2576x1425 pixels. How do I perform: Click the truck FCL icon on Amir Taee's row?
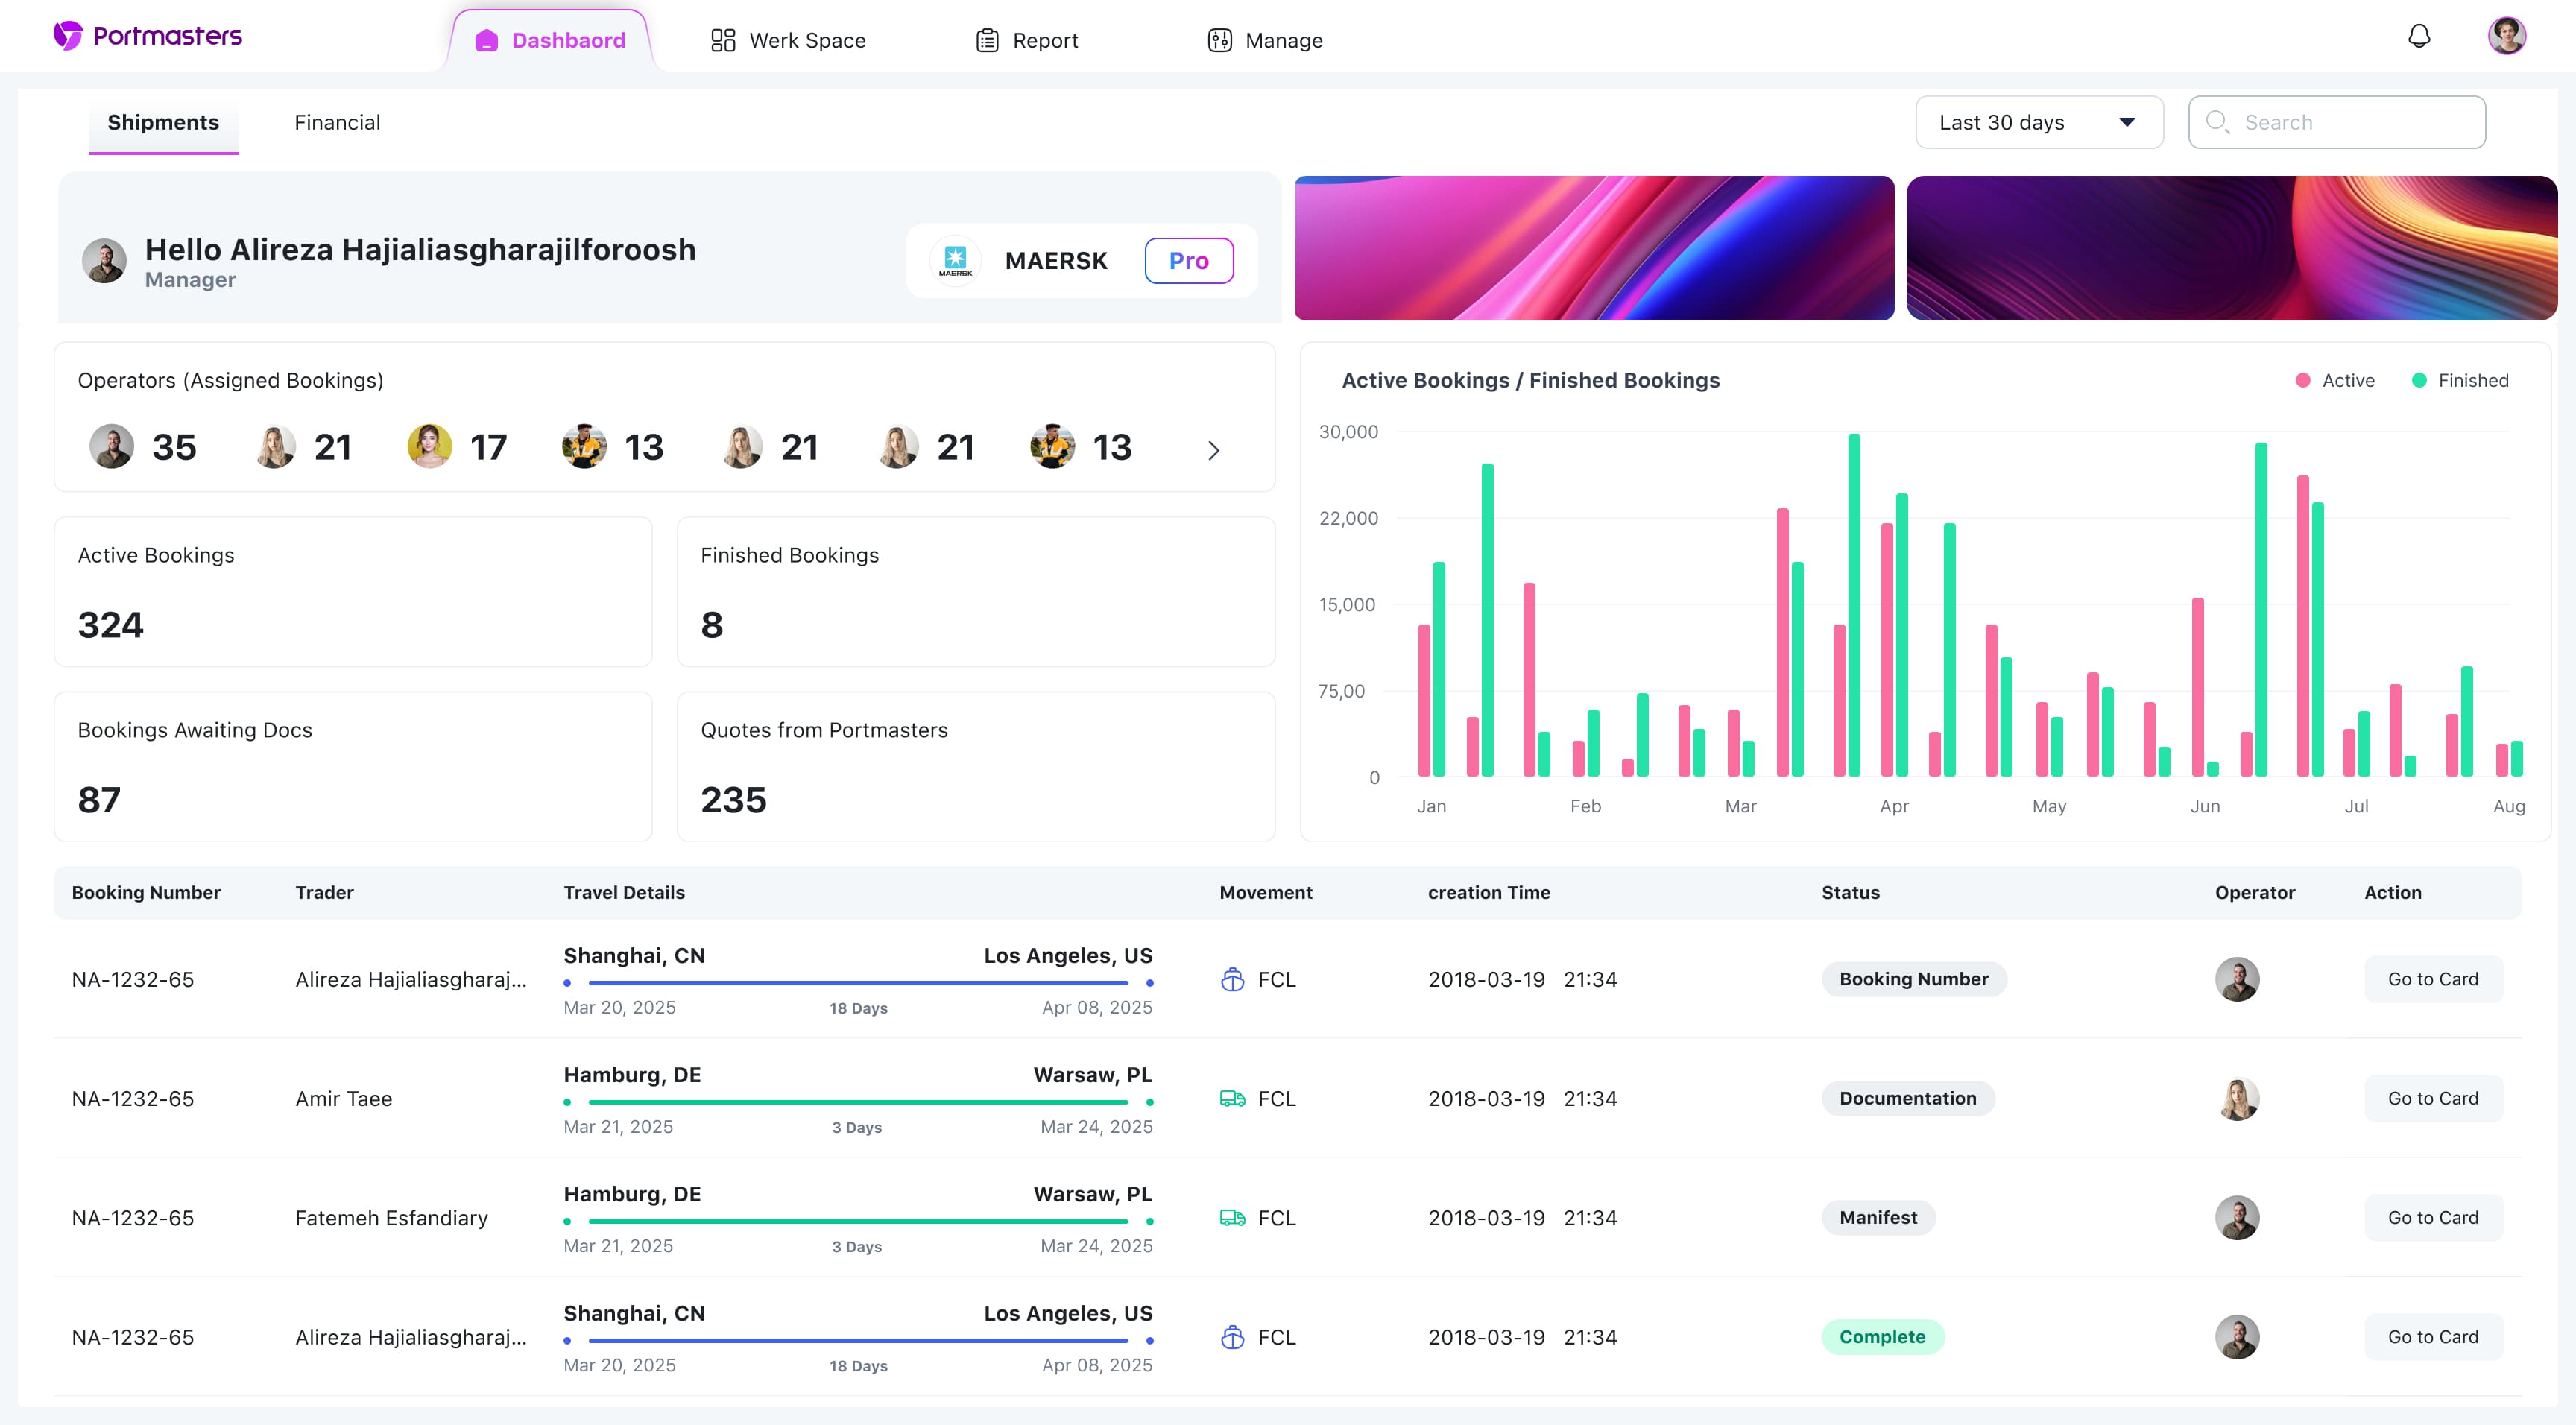click(1233, 1098)
